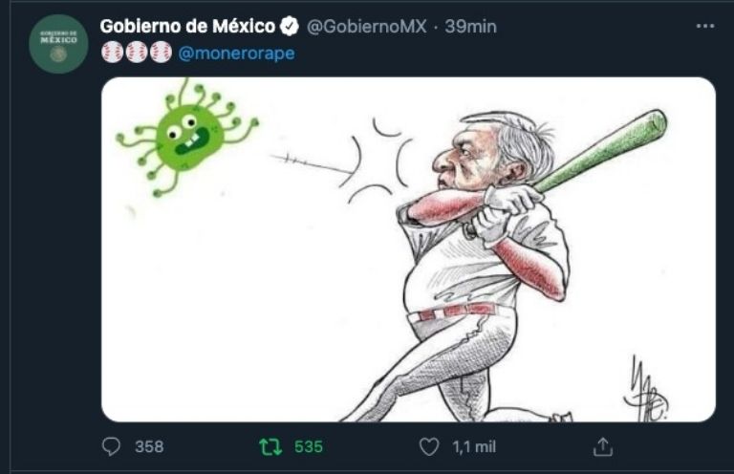The width and height of the screenshot is (734, 474).
Task: Open the share upload arrow icon
Action: 602,447
